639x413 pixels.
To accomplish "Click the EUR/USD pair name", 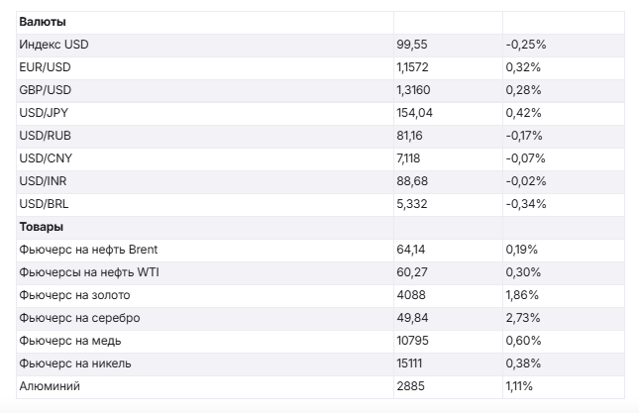I will pos(46,67).
